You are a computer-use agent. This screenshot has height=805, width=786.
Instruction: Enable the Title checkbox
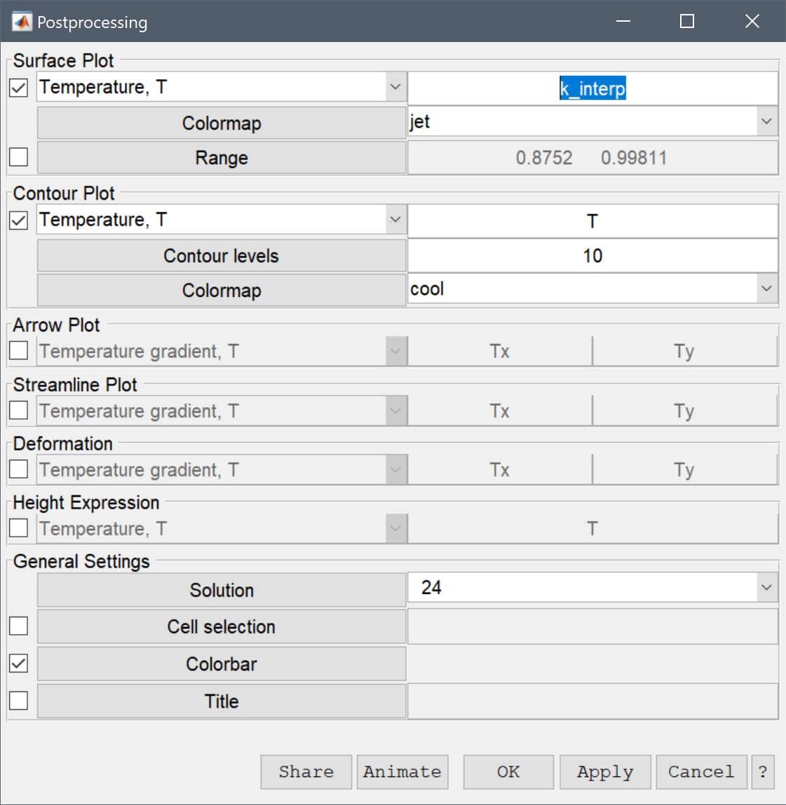point(18,701)
